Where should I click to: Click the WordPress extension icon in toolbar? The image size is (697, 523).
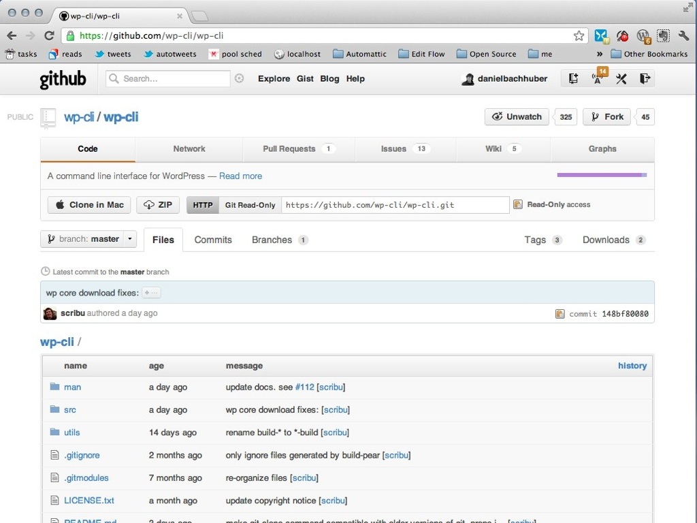click(643, 35)
